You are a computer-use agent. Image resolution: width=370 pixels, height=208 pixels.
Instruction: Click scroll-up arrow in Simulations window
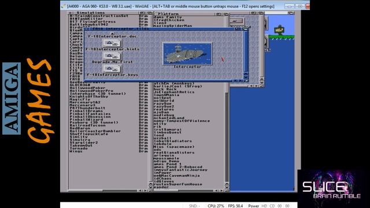click(151, 184)
